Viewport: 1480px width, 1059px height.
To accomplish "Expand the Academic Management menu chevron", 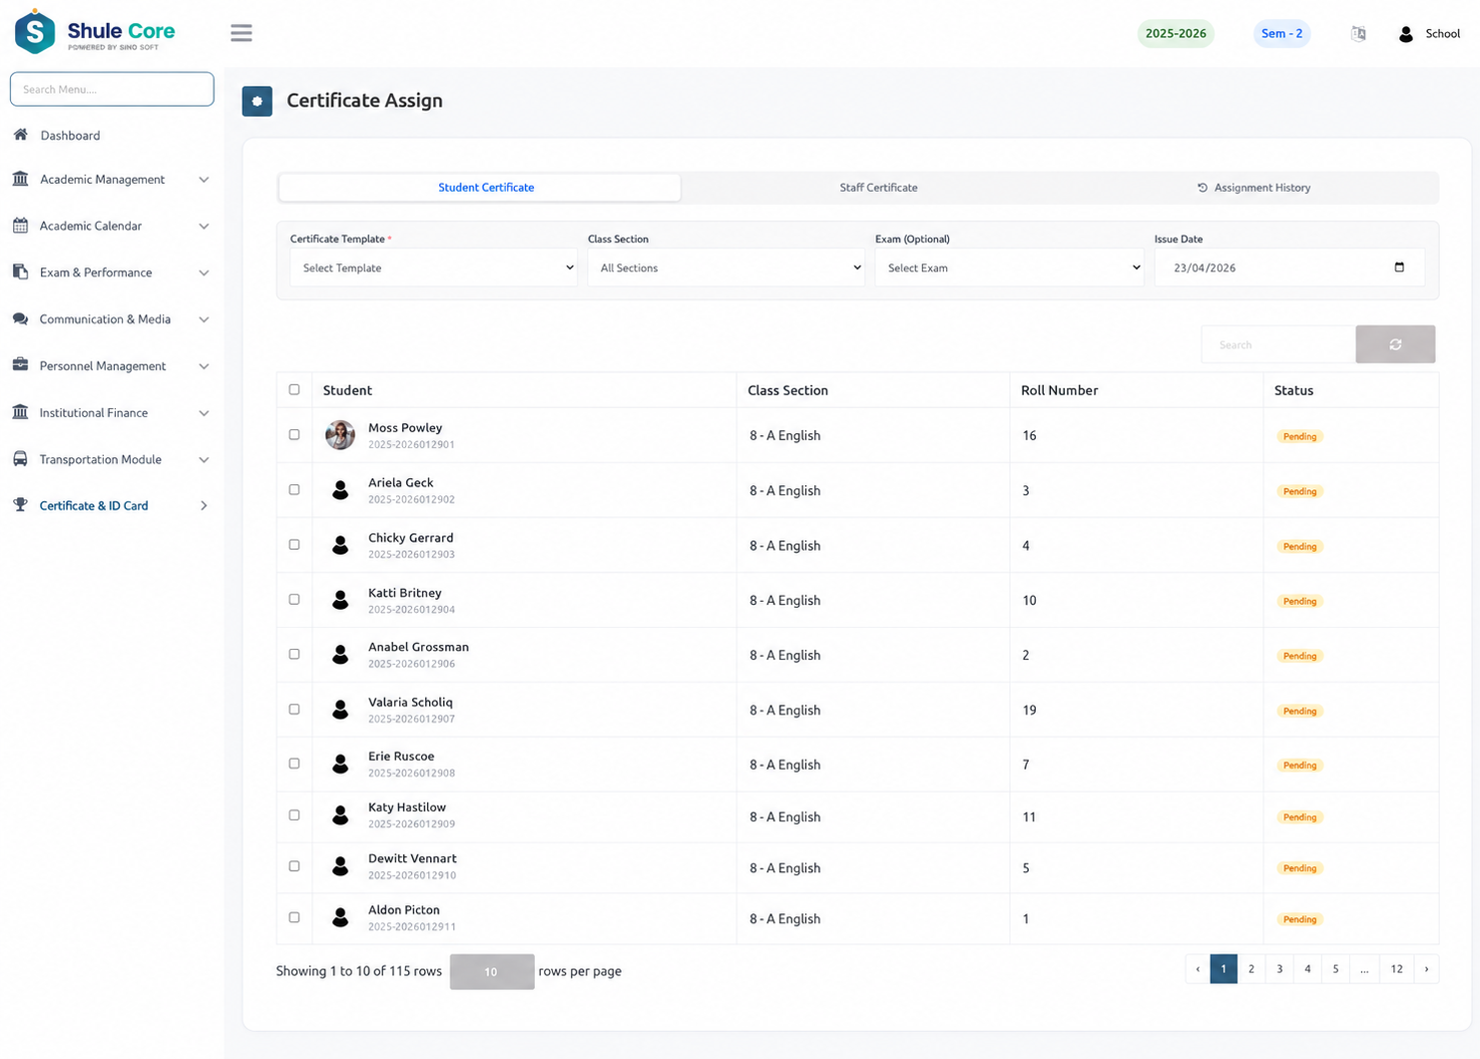I will tap(204, 180).
